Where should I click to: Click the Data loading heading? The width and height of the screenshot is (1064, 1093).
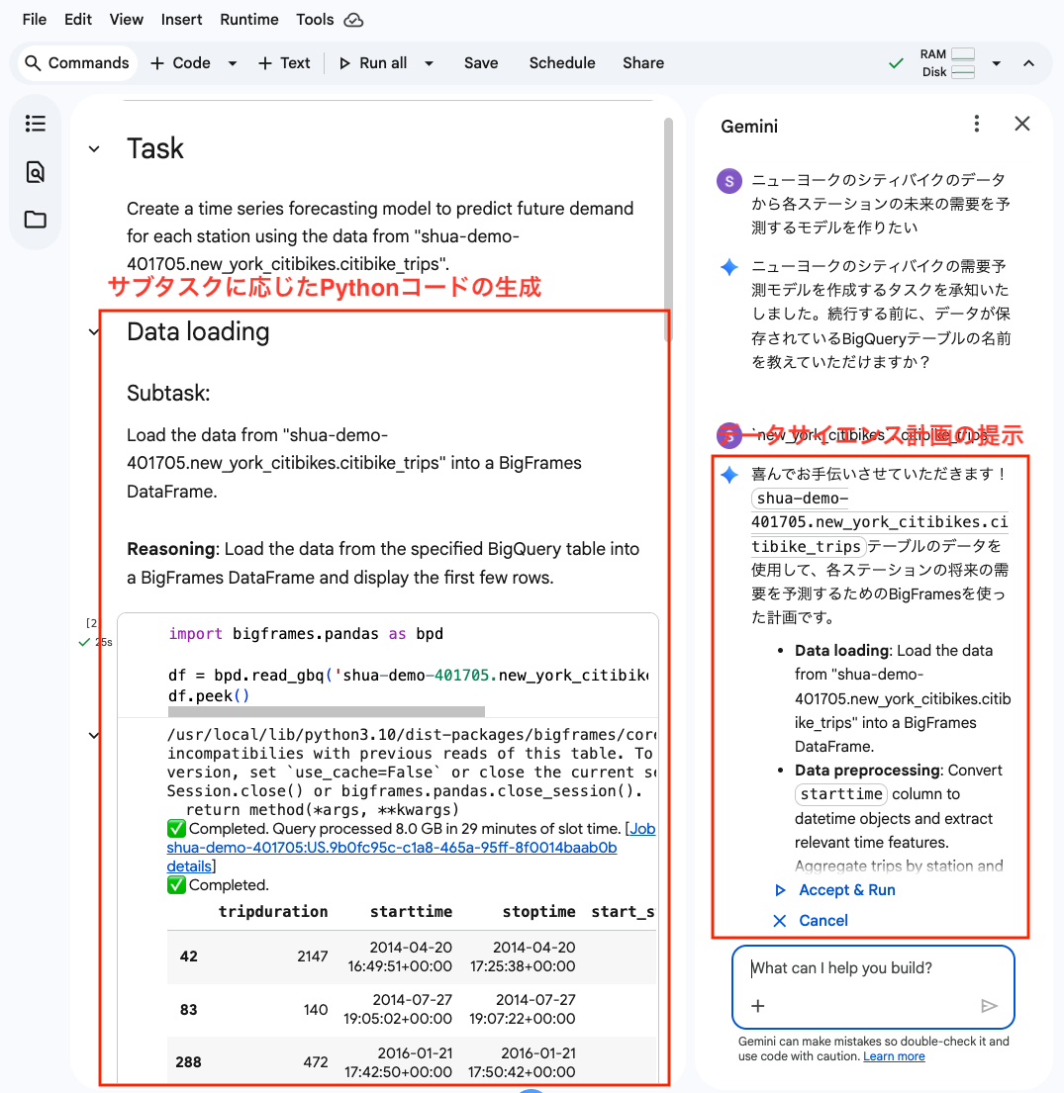coord(198,331)
